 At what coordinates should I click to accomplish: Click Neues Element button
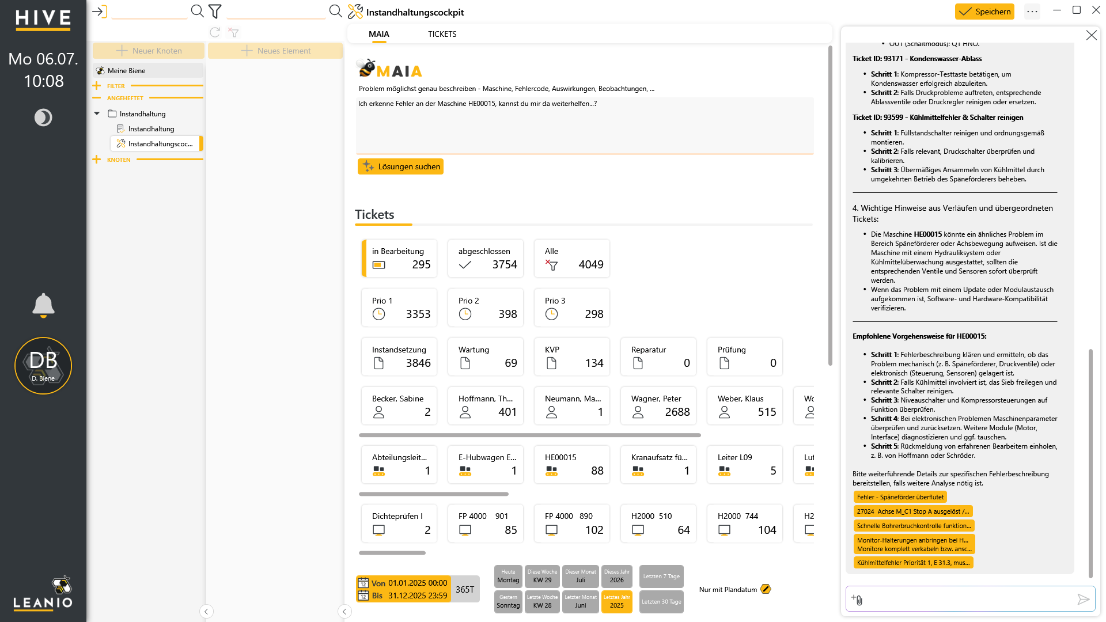pos(275,51)
